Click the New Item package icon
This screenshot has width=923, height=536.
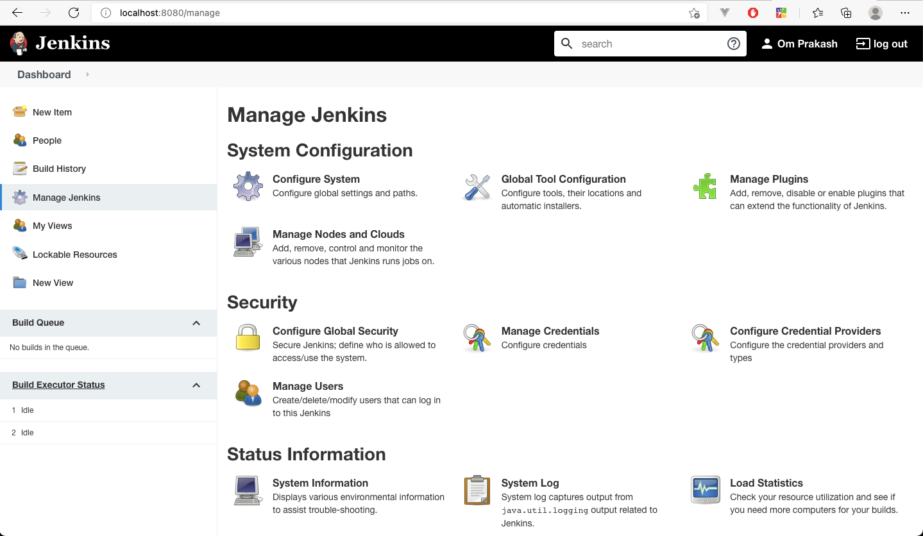point(20,112)
